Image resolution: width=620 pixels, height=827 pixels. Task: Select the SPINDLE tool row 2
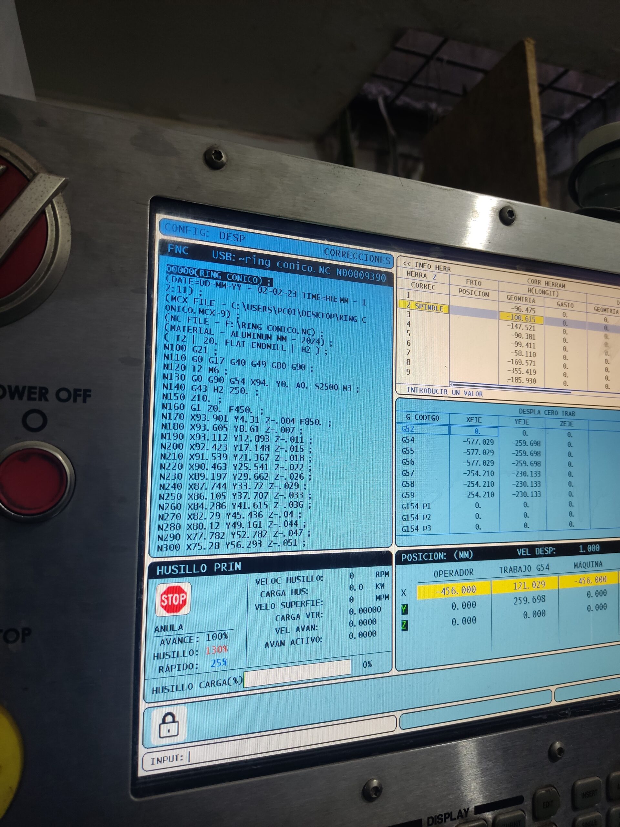click(423, 307)
